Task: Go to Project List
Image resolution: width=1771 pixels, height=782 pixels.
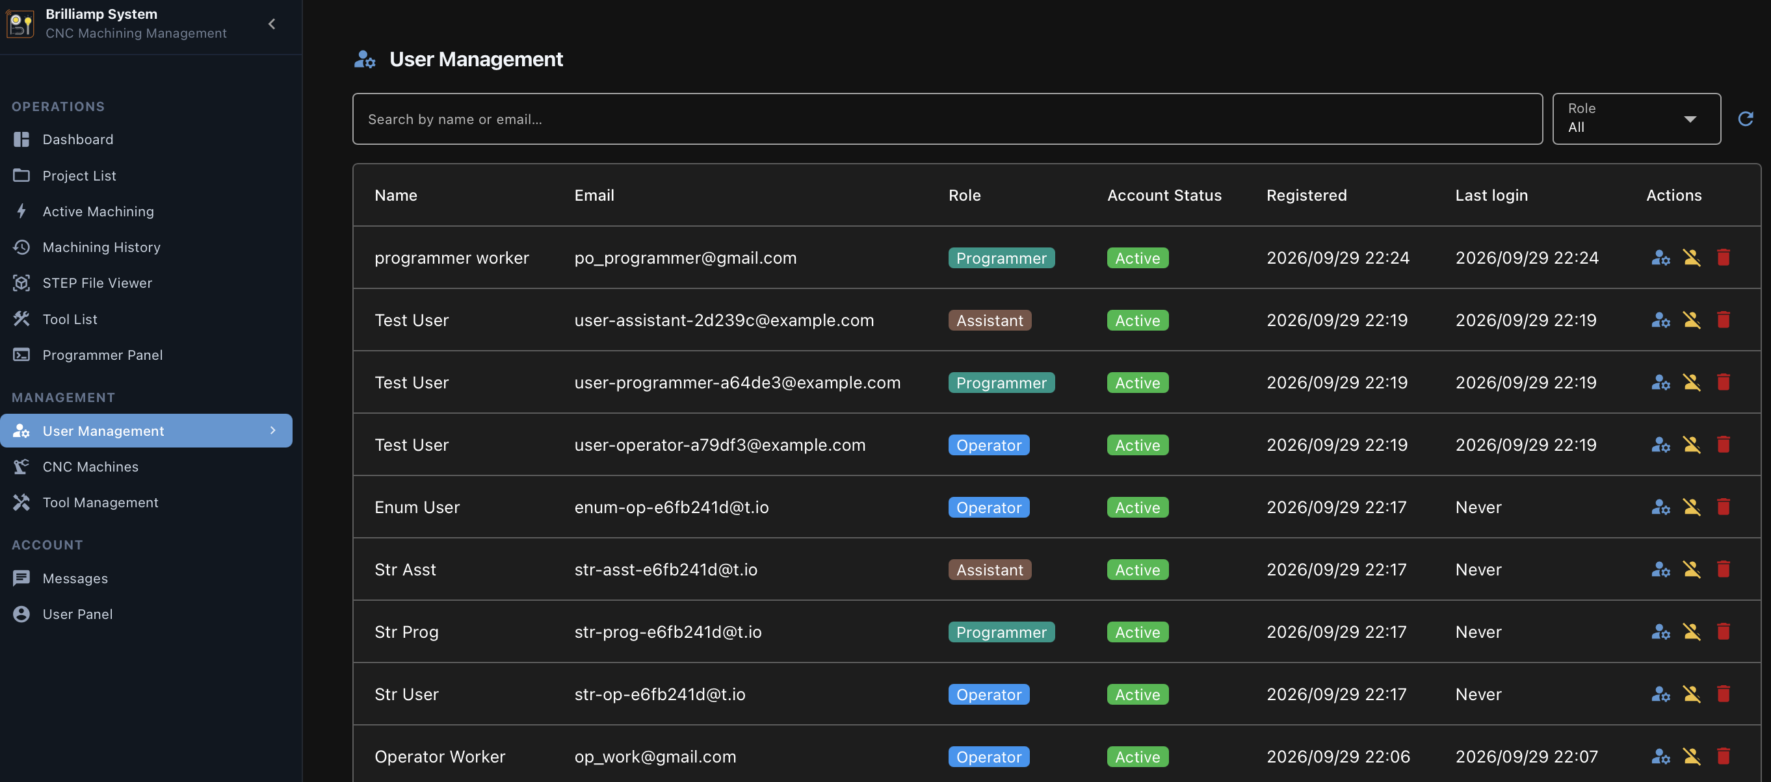Action: [146, 176]
